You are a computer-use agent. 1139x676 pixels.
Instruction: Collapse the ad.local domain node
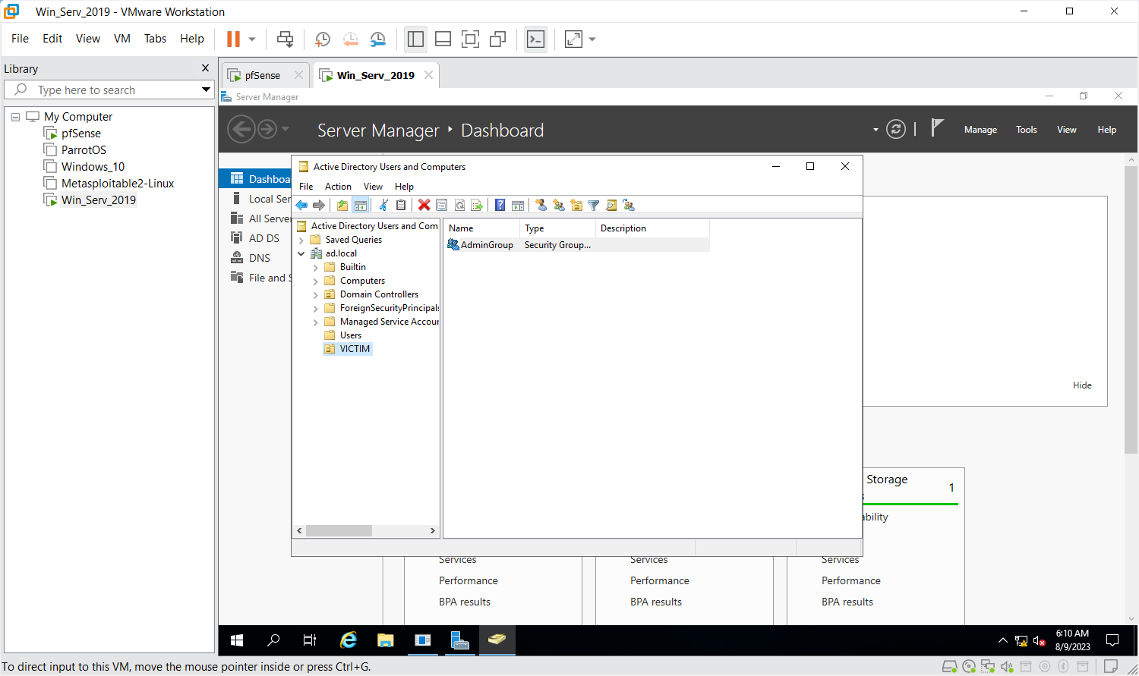[x=301, y=253]
